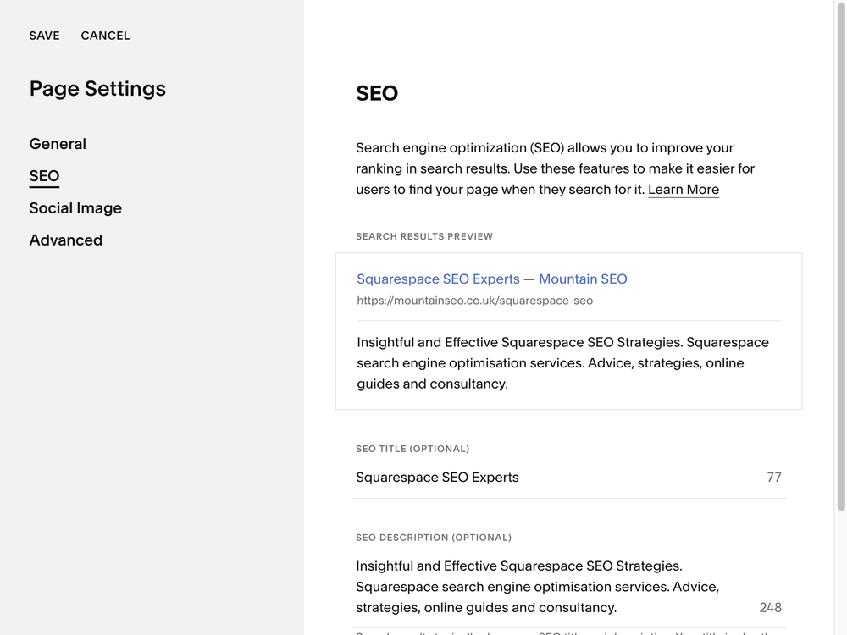This screenshot has width=847, height=635.
Task: Click into the SEO Description text area
Action: 542,587
